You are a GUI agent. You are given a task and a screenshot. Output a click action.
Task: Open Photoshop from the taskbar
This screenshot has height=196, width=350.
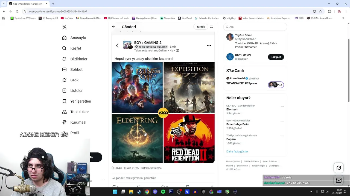click(171, 192)
